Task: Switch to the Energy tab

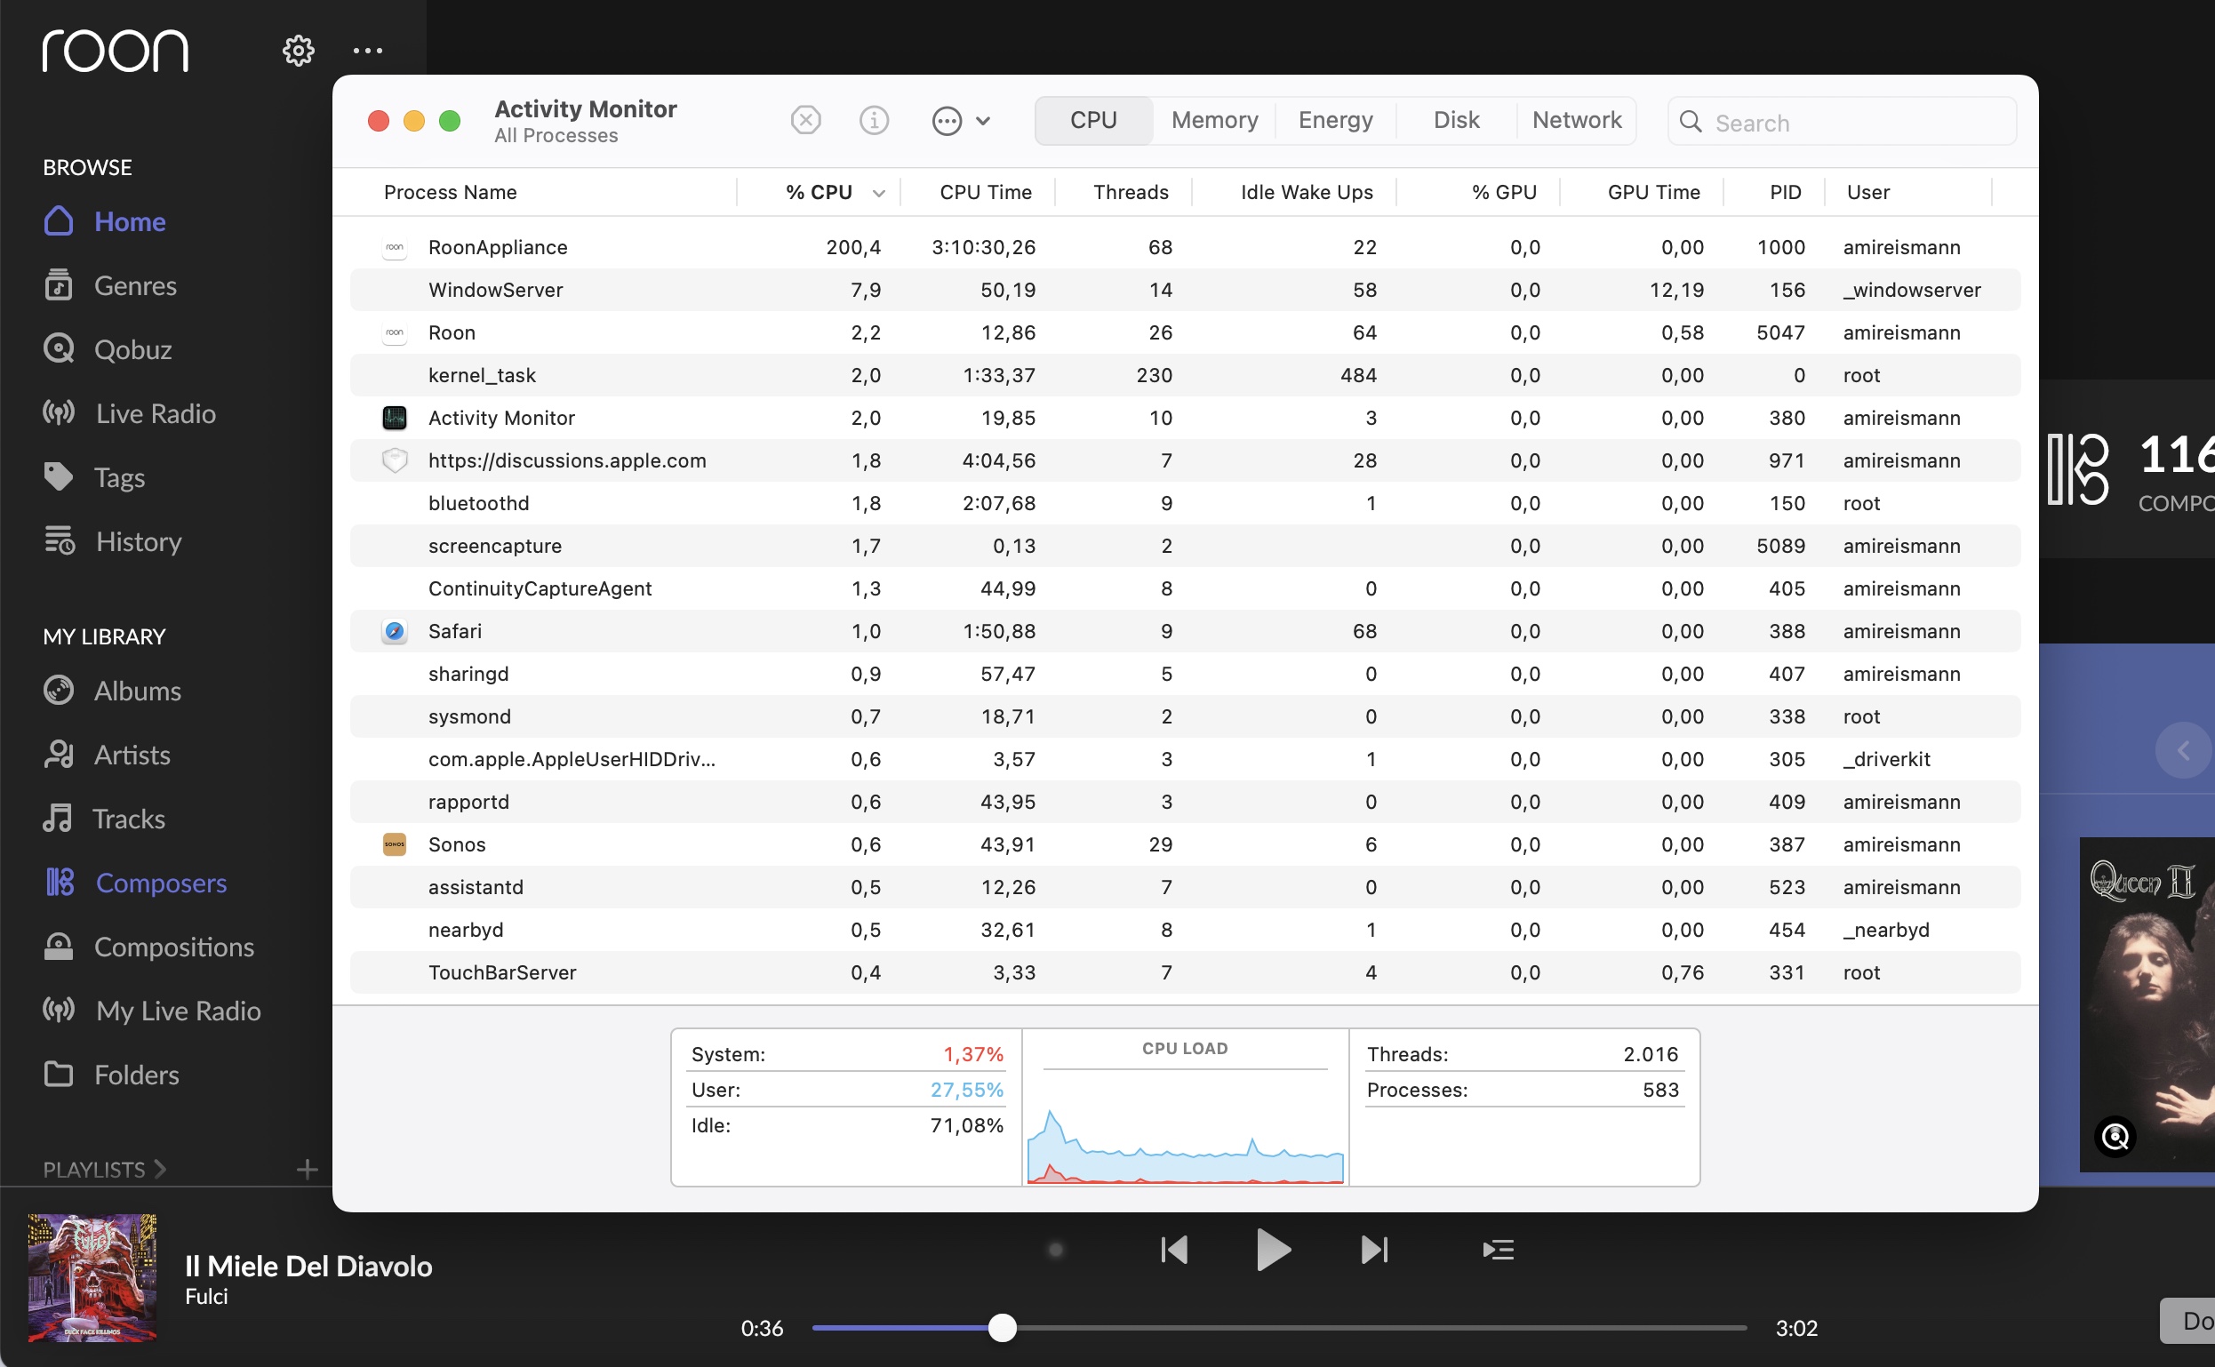Action: tap(1335, 120)
